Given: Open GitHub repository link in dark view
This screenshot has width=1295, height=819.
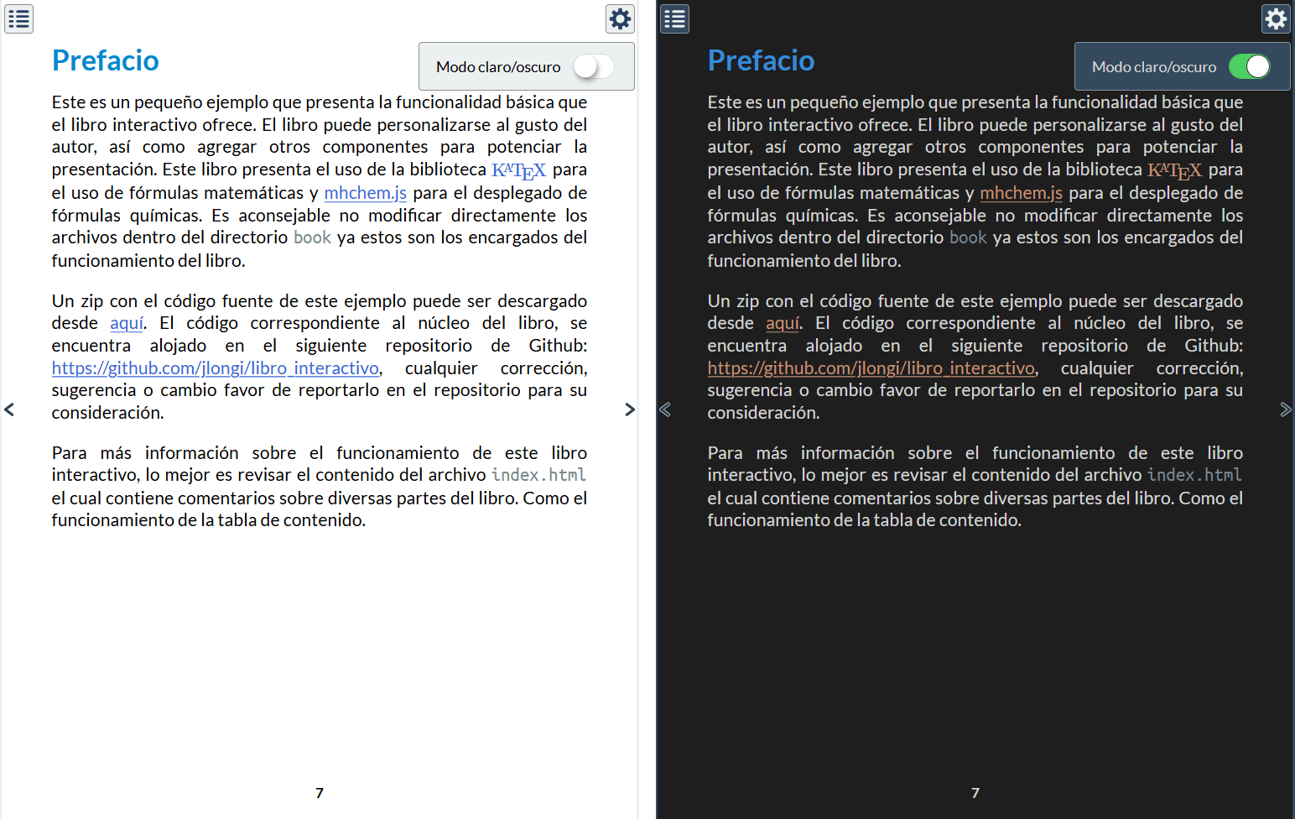Looking at the screenshot, I should [871, 368].
